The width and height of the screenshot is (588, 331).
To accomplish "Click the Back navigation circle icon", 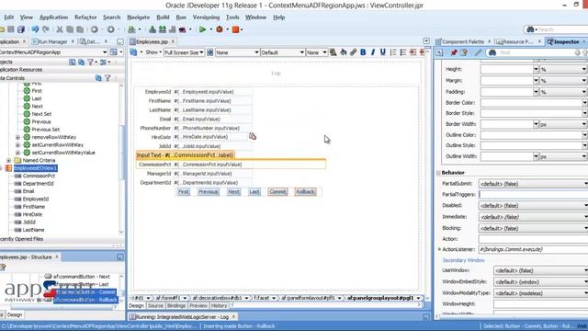I will [x=95, y=29].
